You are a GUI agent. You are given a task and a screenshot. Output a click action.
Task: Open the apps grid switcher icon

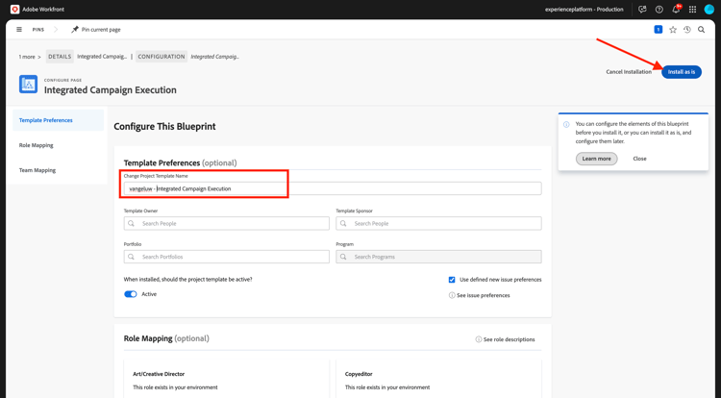[692, 10]
